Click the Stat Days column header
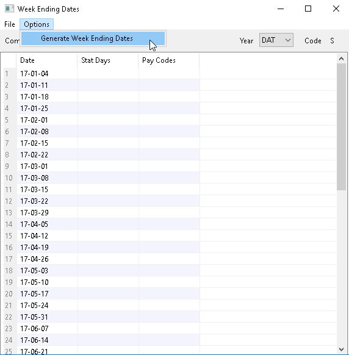349x355 pixels. [108, 60]
